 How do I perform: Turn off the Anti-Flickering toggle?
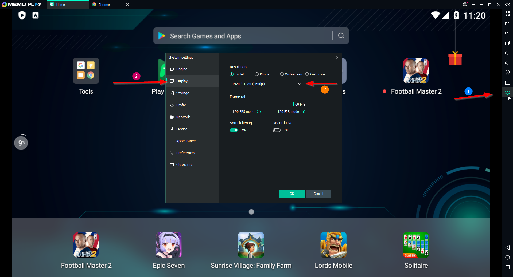coord(234,130)
